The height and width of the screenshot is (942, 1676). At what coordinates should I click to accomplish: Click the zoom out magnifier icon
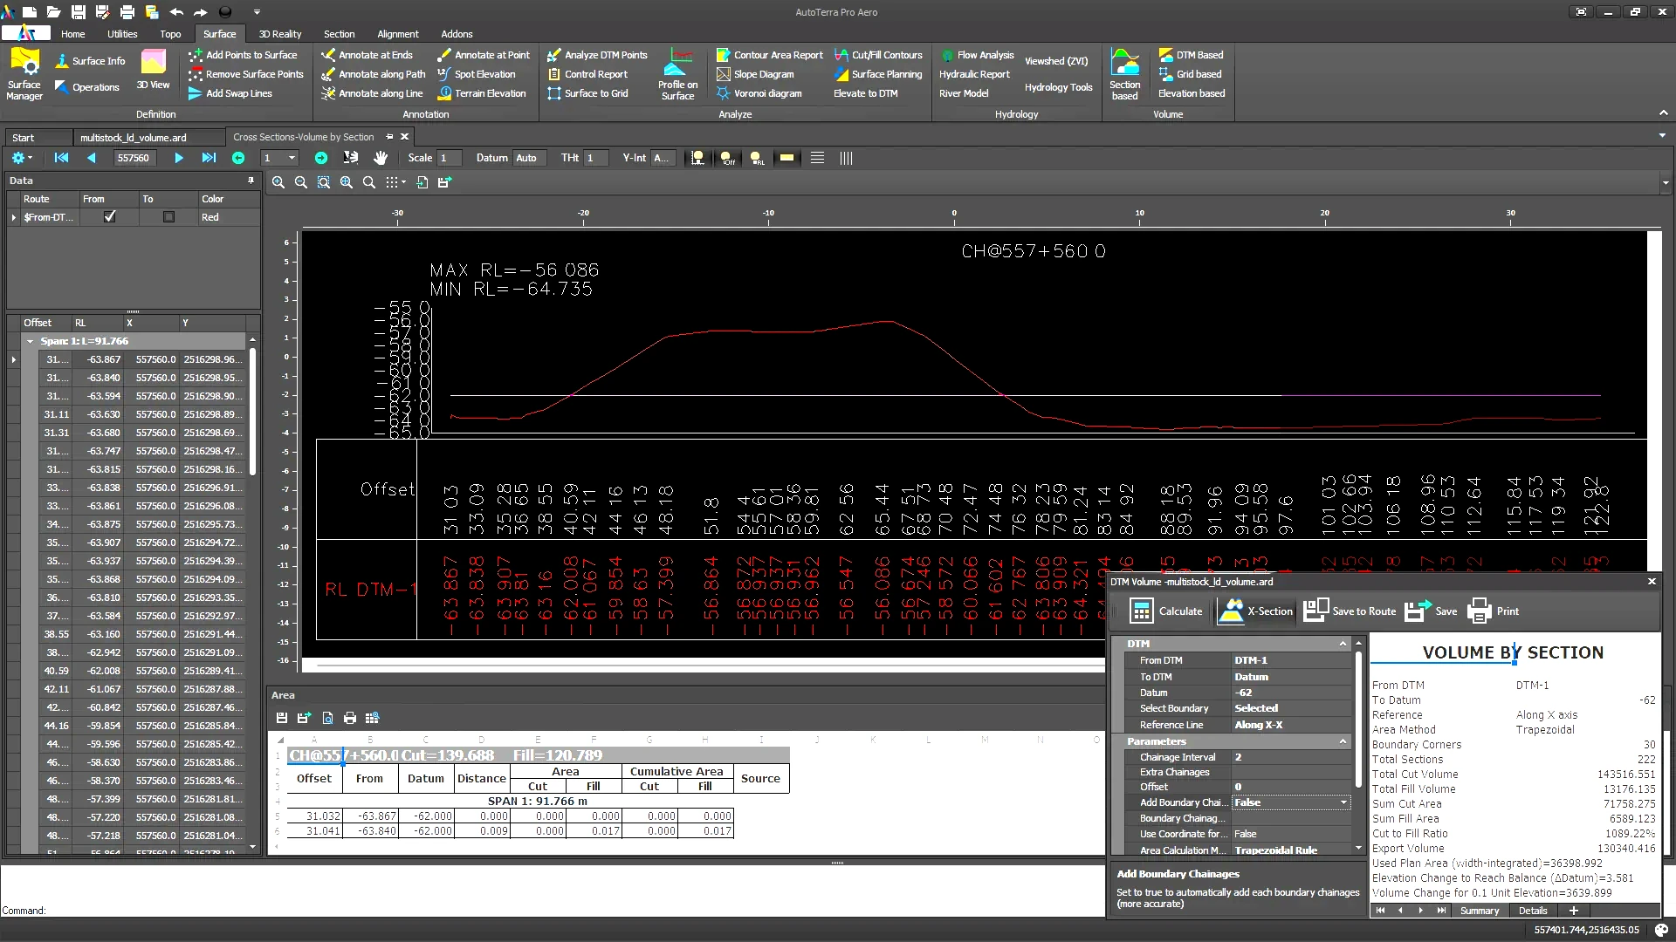(x=301, y=182)
